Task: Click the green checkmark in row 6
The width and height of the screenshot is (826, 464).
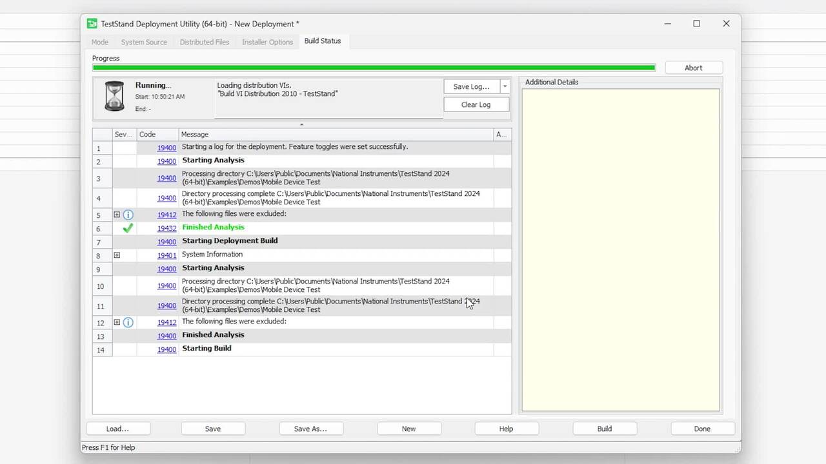Action: (128, 227)
